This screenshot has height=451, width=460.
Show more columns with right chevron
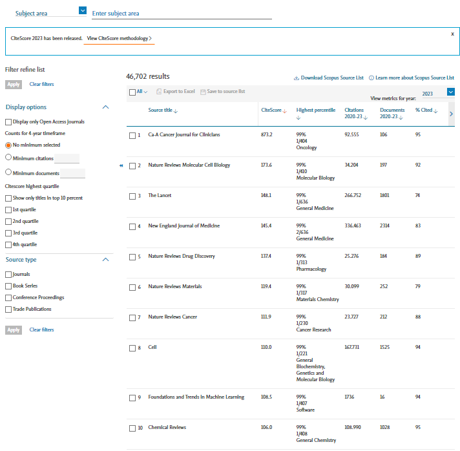(451, 114)
